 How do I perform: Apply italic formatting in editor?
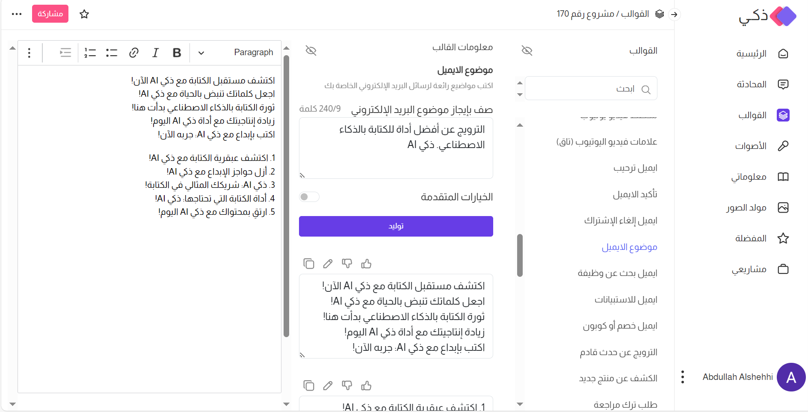click(155, 53)
